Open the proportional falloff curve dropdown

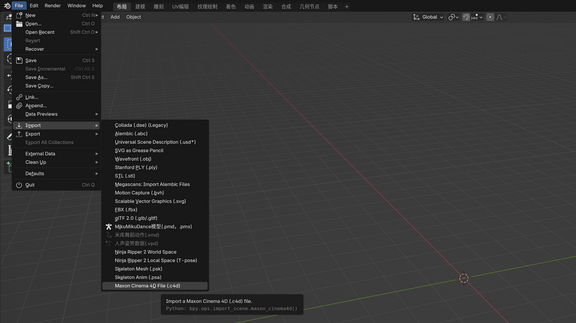pyautogui.click(x=501, y=17)
